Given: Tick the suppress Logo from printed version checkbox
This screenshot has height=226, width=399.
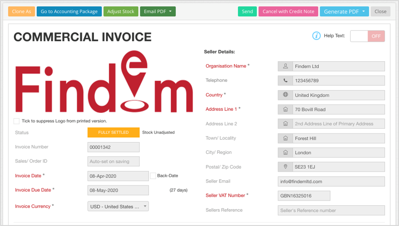Looking at the screenshot, I should [x=16, y=121].
